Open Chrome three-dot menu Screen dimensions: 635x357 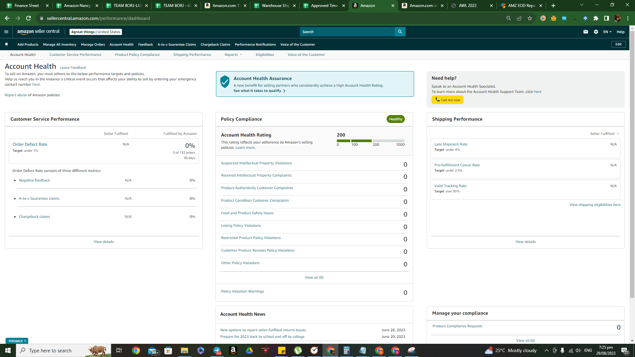[x=628, y=18]
